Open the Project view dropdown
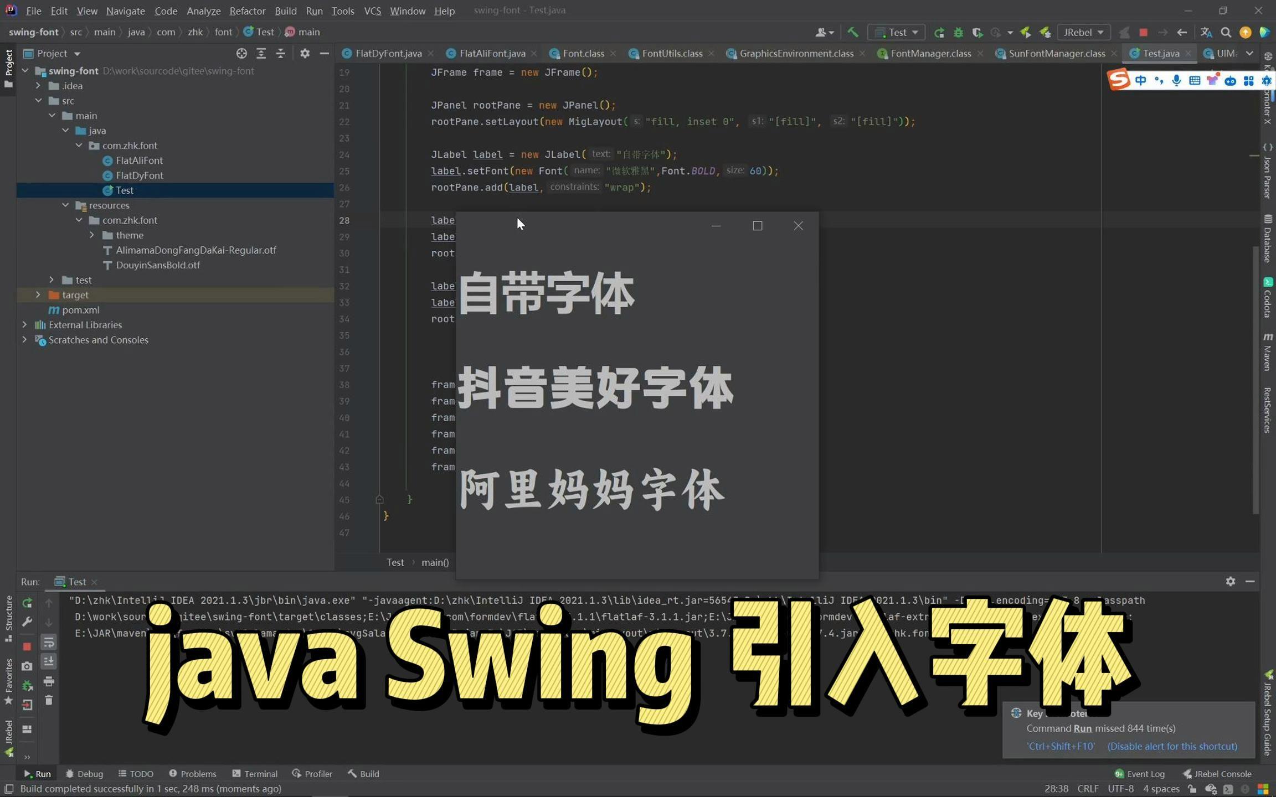 point(52,53)
